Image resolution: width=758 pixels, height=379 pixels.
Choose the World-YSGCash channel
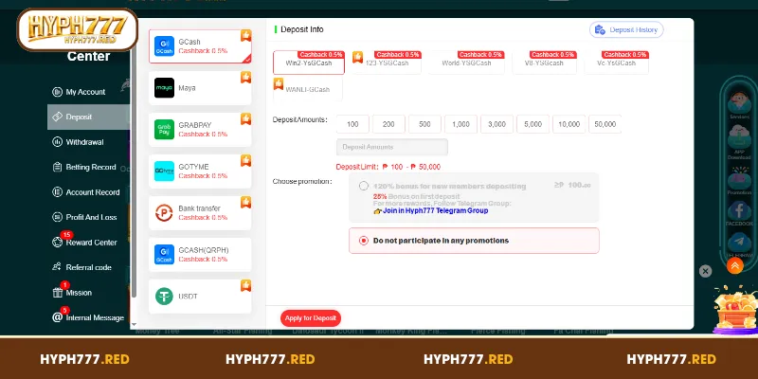(466, 63)
